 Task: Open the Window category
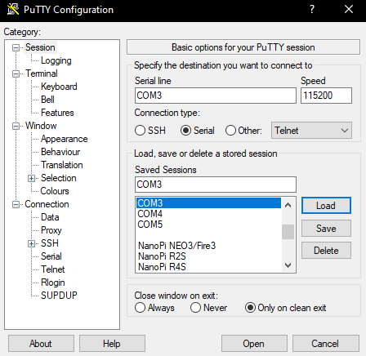[x=41, y=126]
